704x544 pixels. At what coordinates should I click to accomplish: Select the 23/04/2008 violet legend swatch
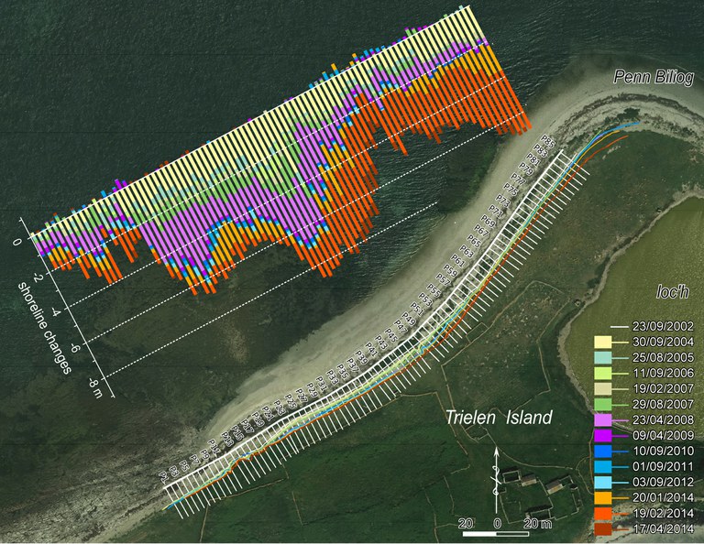[x=603, y=420]
